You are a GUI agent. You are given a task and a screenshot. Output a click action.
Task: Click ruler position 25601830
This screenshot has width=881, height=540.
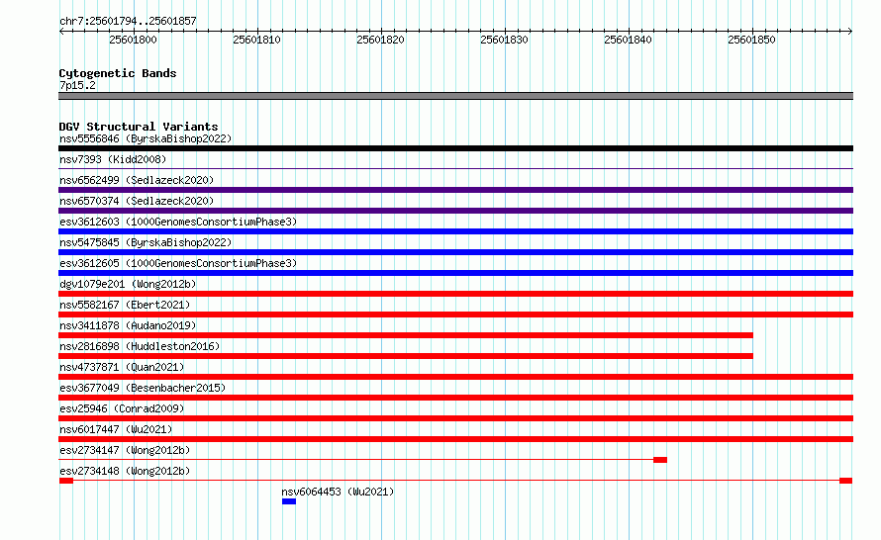pyautogui.click(x=504, y=40)
